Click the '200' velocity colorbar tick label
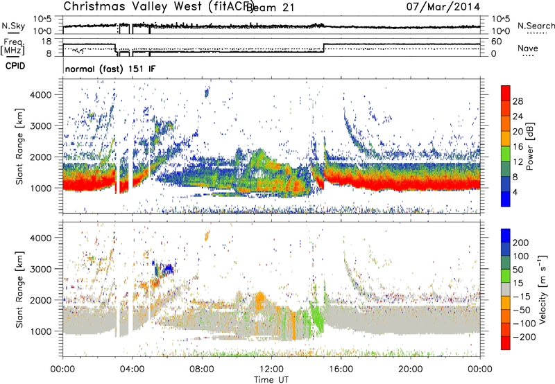Image resolution: width=555 pixels, height=384 pixels. [x=520, y=243]
